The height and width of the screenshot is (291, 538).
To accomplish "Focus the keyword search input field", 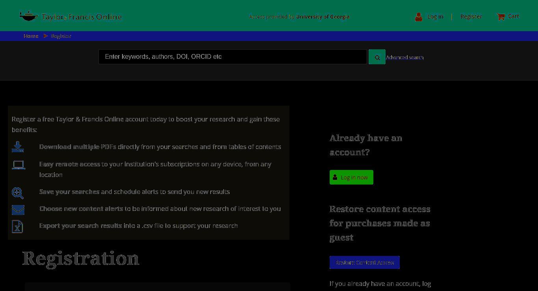I will pos(232,57).
